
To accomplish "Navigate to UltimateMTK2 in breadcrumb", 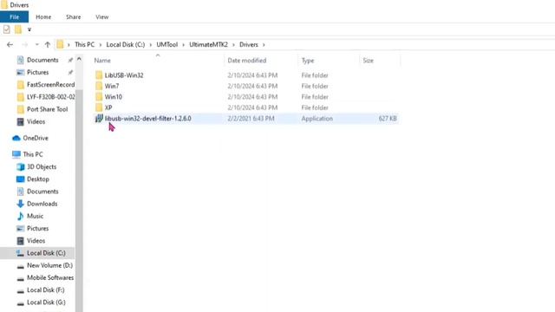I will click(x=208, y=44).
